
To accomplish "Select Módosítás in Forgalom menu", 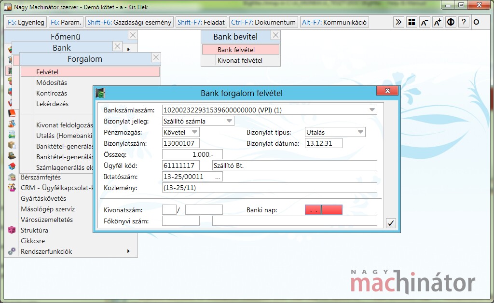I will [x=52, y=83].
